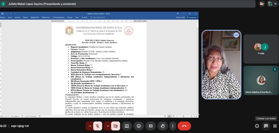Open more options three-dot menu in call bar
Image resolution: width=279 pixels, height=133 pixels.
173,126
